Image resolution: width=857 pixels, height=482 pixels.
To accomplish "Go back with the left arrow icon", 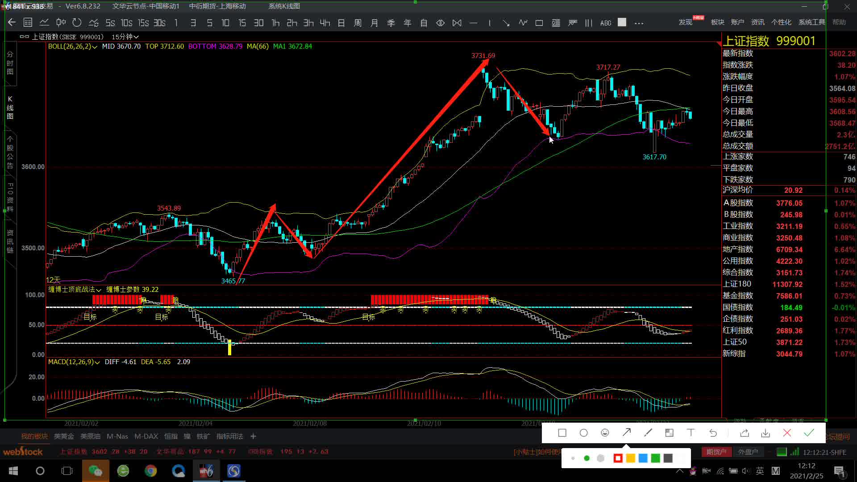I will [x=12, y=22].
